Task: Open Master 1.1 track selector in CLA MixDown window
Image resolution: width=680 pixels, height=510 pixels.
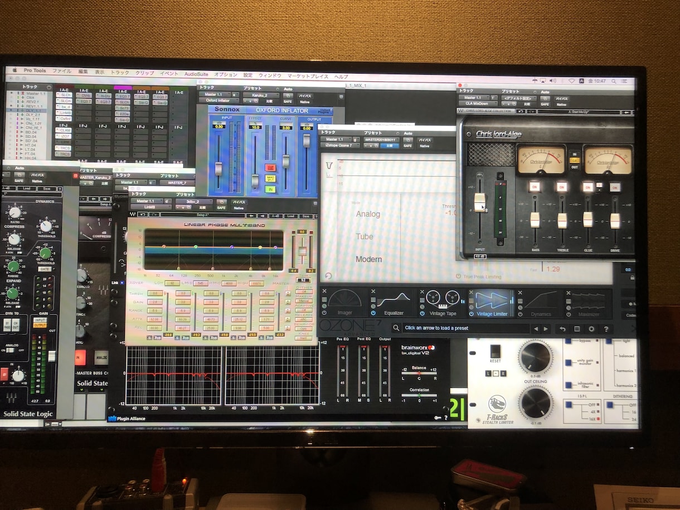Action: [473, 98]
